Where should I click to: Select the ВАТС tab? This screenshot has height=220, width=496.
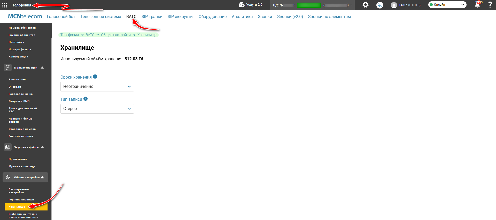click(x=131, y=16)
